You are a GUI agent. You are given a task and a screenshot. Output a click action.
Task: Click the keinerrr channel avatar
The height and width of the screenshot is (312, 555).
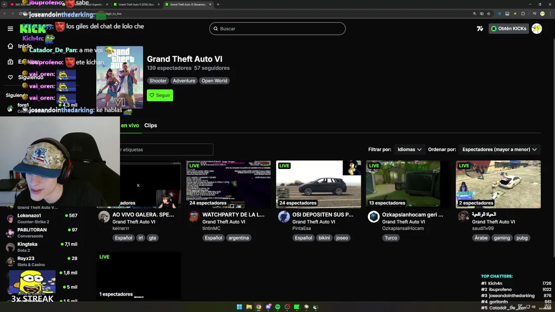104,217
